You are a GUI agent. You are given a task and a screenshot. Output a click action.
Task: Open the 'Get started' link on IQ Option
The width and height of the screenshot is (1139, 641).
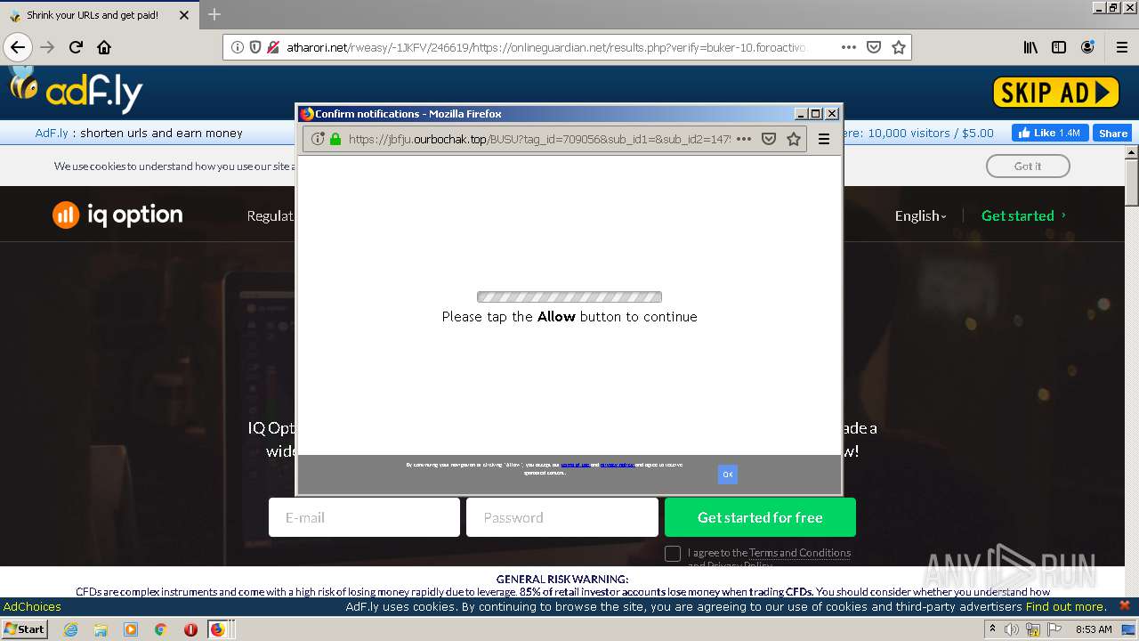(1023, 215)
